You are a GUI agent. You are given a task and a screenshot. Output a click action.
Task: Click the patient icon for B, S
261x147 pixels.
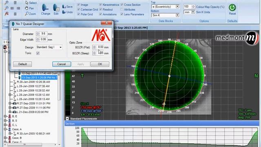(x=10, y=121)
